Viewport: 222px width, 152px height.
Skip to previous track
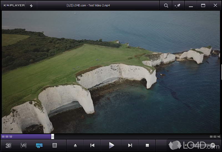(92, 145)
